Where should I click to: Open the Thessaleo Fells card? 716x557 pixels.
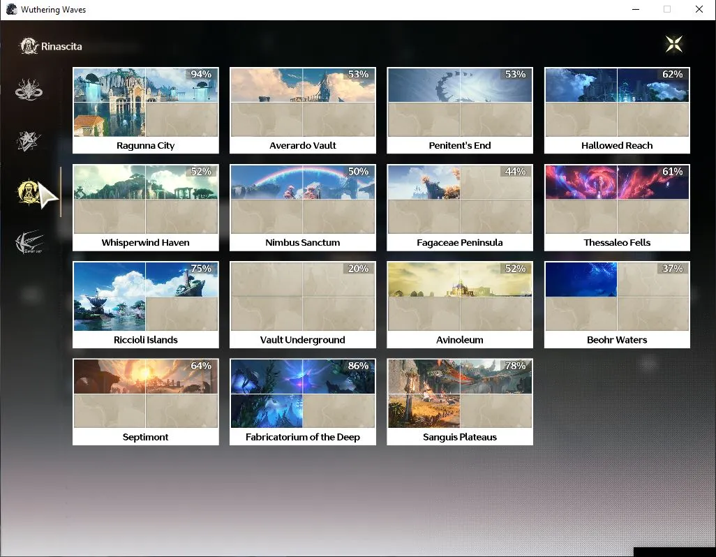[617, 207]
